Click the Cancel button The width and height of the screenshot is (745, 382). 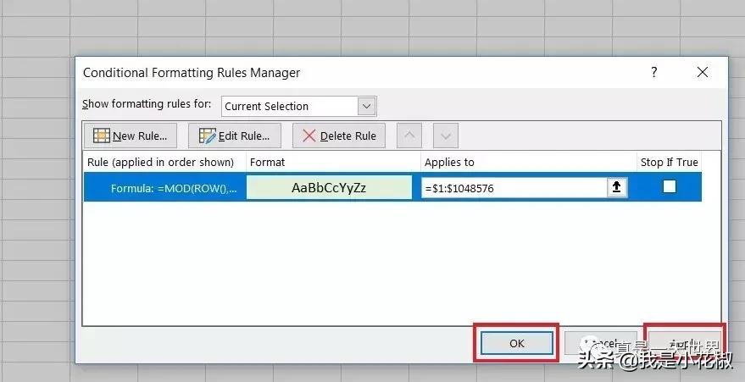coord(601,343)
